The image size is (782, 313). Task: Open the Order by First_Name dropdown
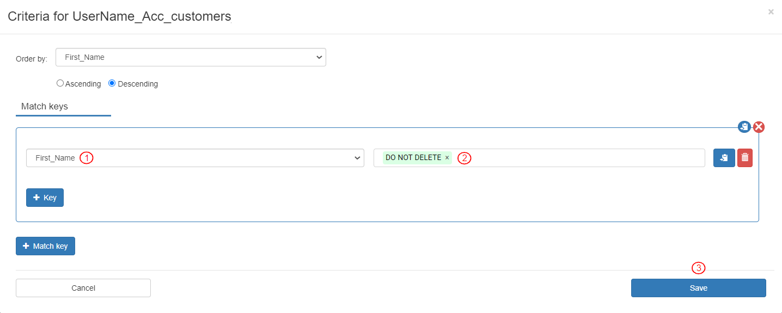click(191, 57)
